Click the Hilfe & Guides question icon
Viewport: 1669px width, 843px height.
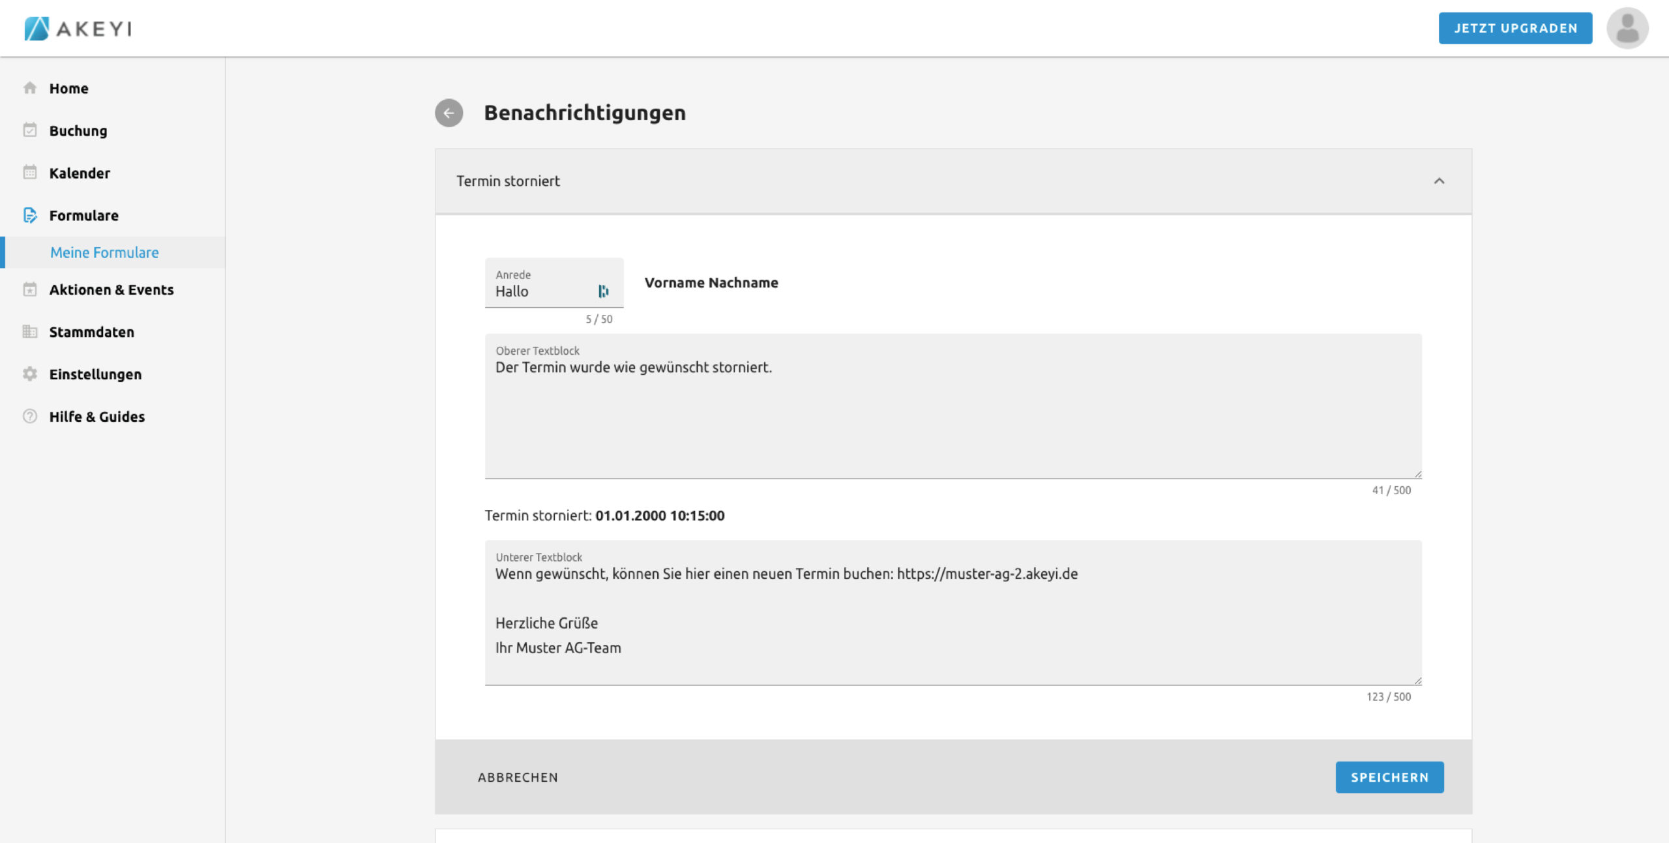pos(30,417)
